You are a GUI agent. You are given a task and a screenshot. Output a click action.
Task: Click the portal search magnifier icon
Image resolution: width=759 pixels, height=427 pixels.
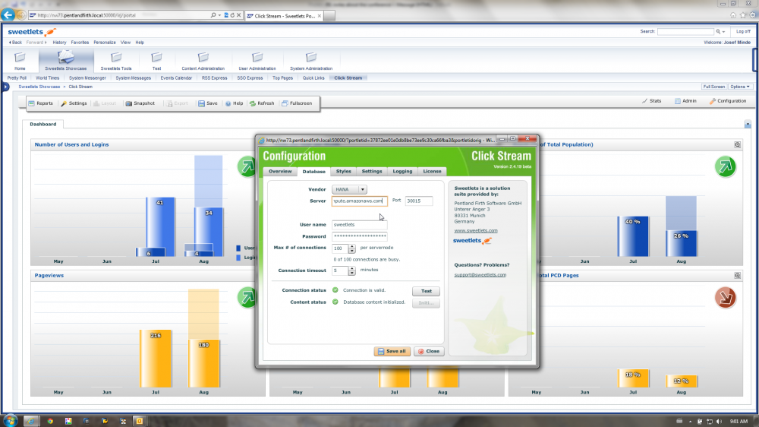coord(718,31)
